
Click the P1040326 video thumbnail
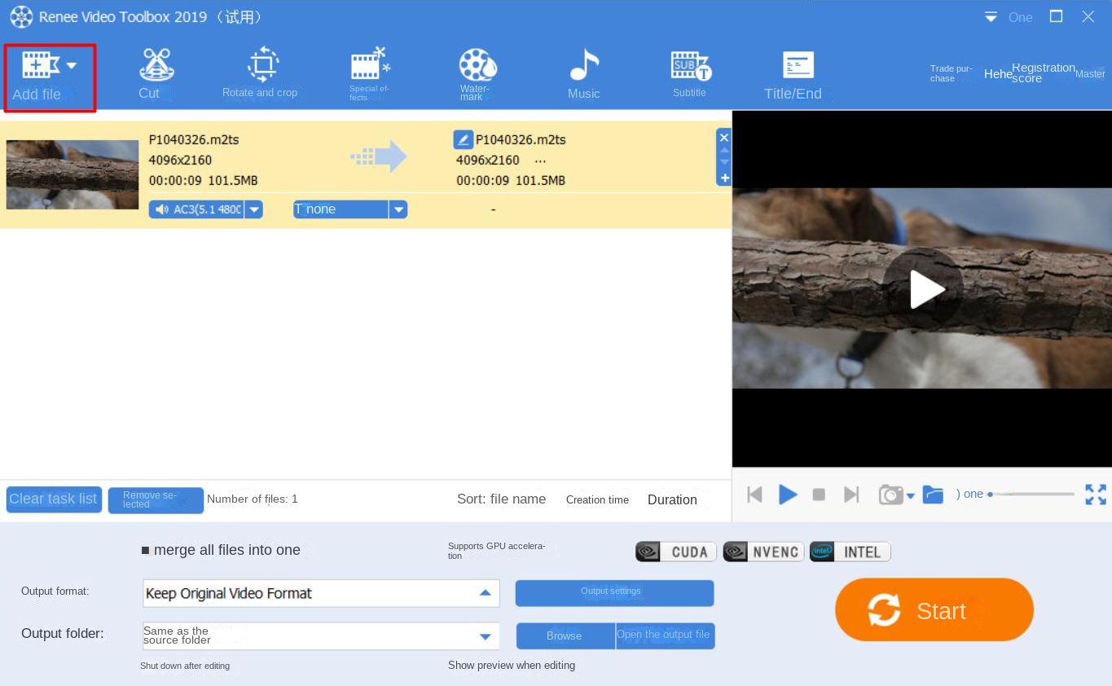[x=72, y=174]
